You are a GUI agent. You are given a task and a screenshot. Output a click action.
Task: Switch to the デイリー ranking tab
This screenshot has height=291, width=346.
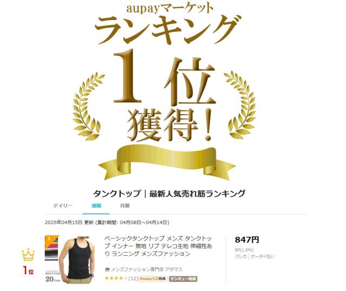tap(63, 206)
